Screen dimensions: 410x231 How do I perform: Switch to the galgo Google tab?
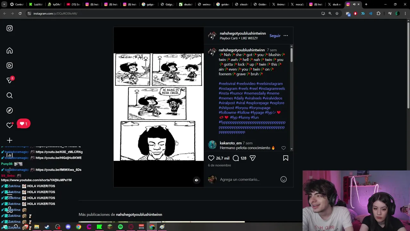click(x=148, y=4)
